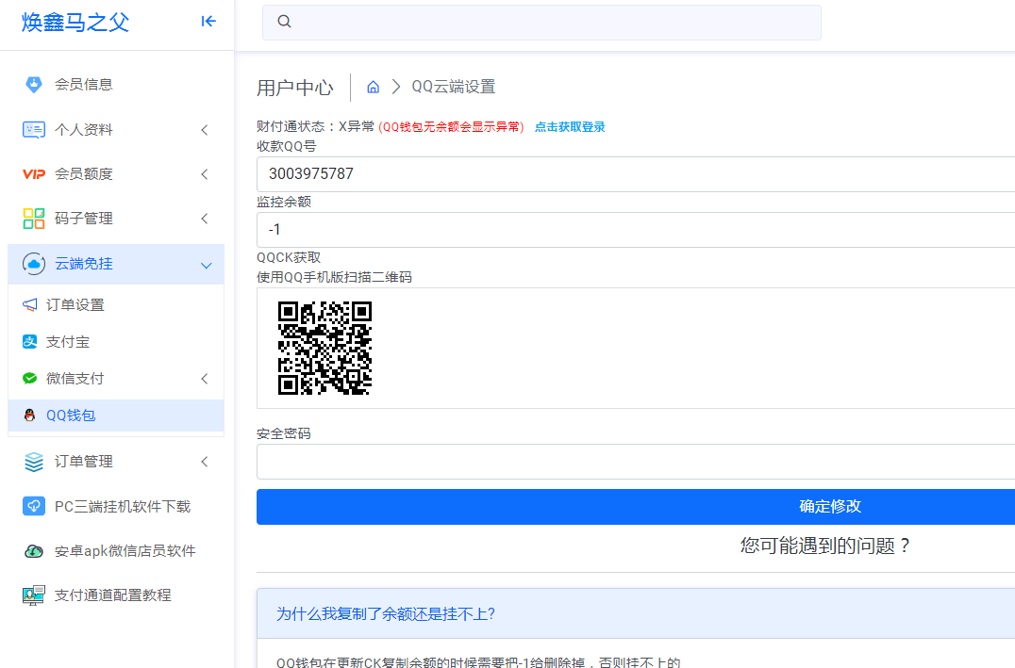1015x668 pixels.
Task: Expand the 个人资料 submenu chevron
Action: pyautogui.click(x=205, y=130)
